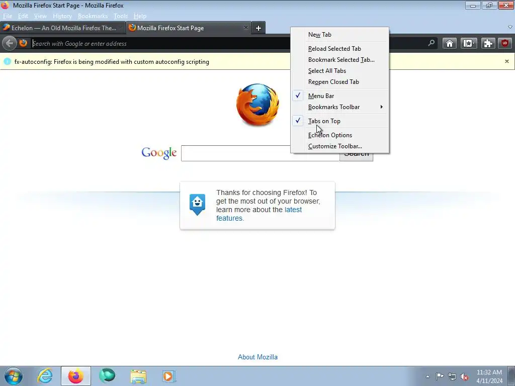515x386 pixels.
Task: Open the Windows Start orb
Action: (14, 376)
